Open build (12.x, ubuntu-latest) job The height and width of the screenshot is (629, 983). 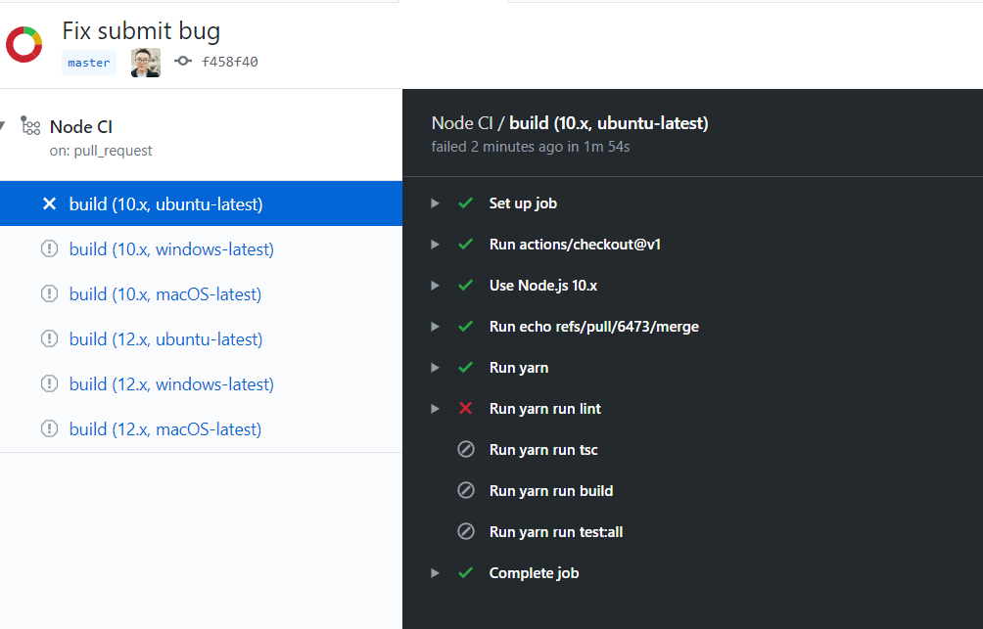point(165,339)
